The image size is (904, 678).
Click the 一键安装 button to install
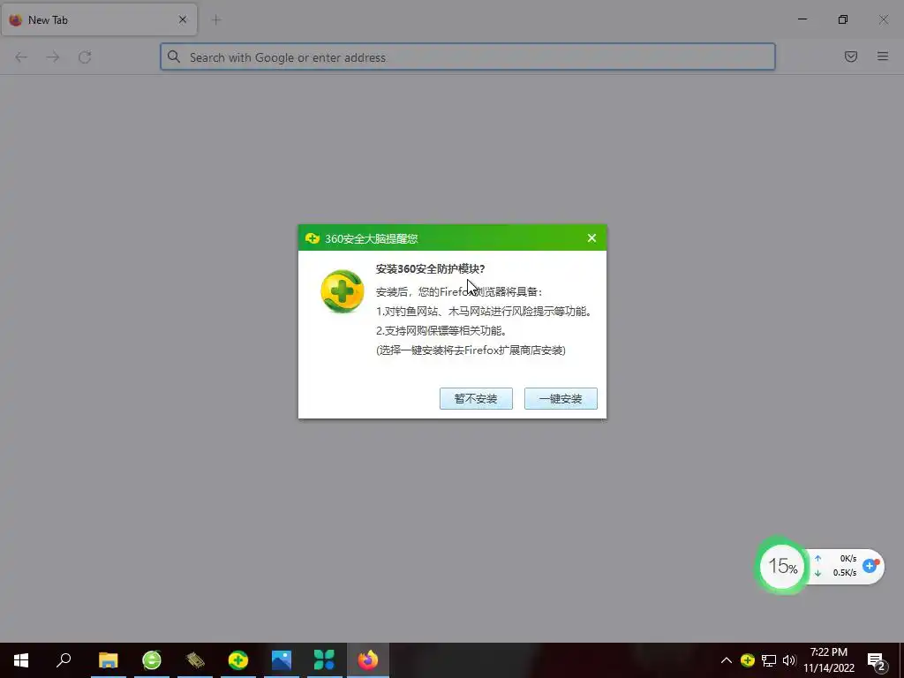point(561,398)
